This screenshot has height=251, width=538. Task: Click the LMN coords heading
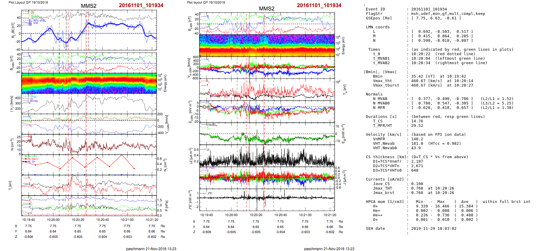coord(378,27)
